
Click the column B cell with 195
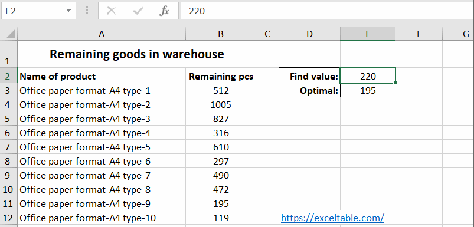point(221,204)
